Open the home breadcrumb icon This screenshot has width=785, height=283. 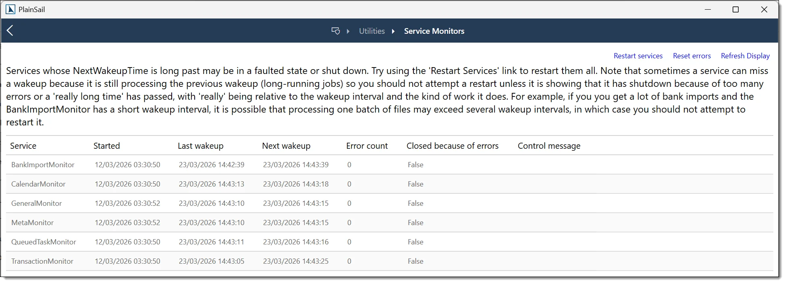[x=335, y=31]
